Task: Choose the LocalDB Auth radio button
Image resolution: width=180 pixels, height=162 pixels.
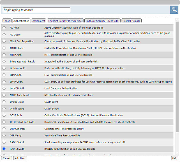Action: 4,88
